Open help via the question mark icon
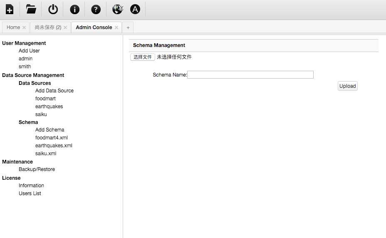The image size is (386, 238). 96,10
